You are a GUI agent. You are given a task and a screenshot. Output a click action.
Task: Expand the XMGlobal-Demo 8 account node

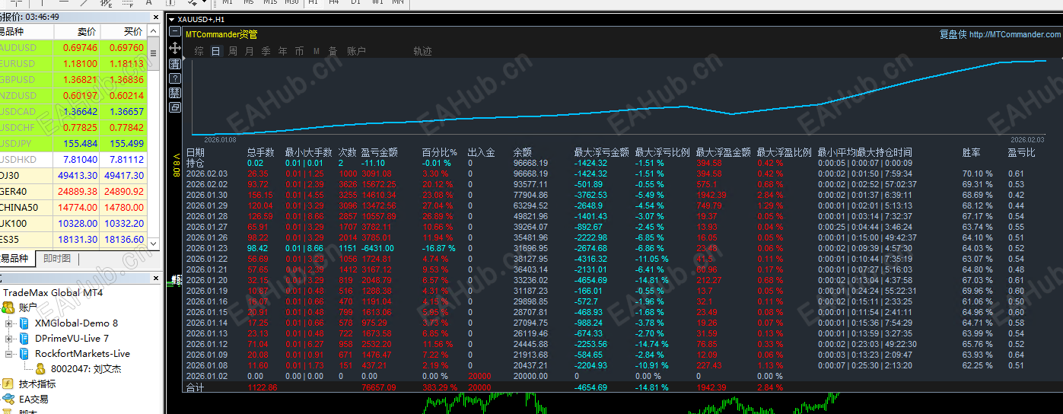pyautogui.click(x=9, y=323)
